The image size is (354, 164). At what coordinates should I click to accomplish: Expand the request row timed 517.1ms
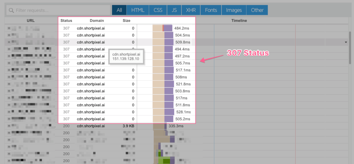pos(9,70)
